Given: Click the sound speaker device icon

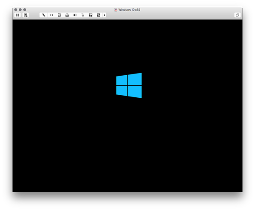Looking at the screenshot, I should pos(75,15).
